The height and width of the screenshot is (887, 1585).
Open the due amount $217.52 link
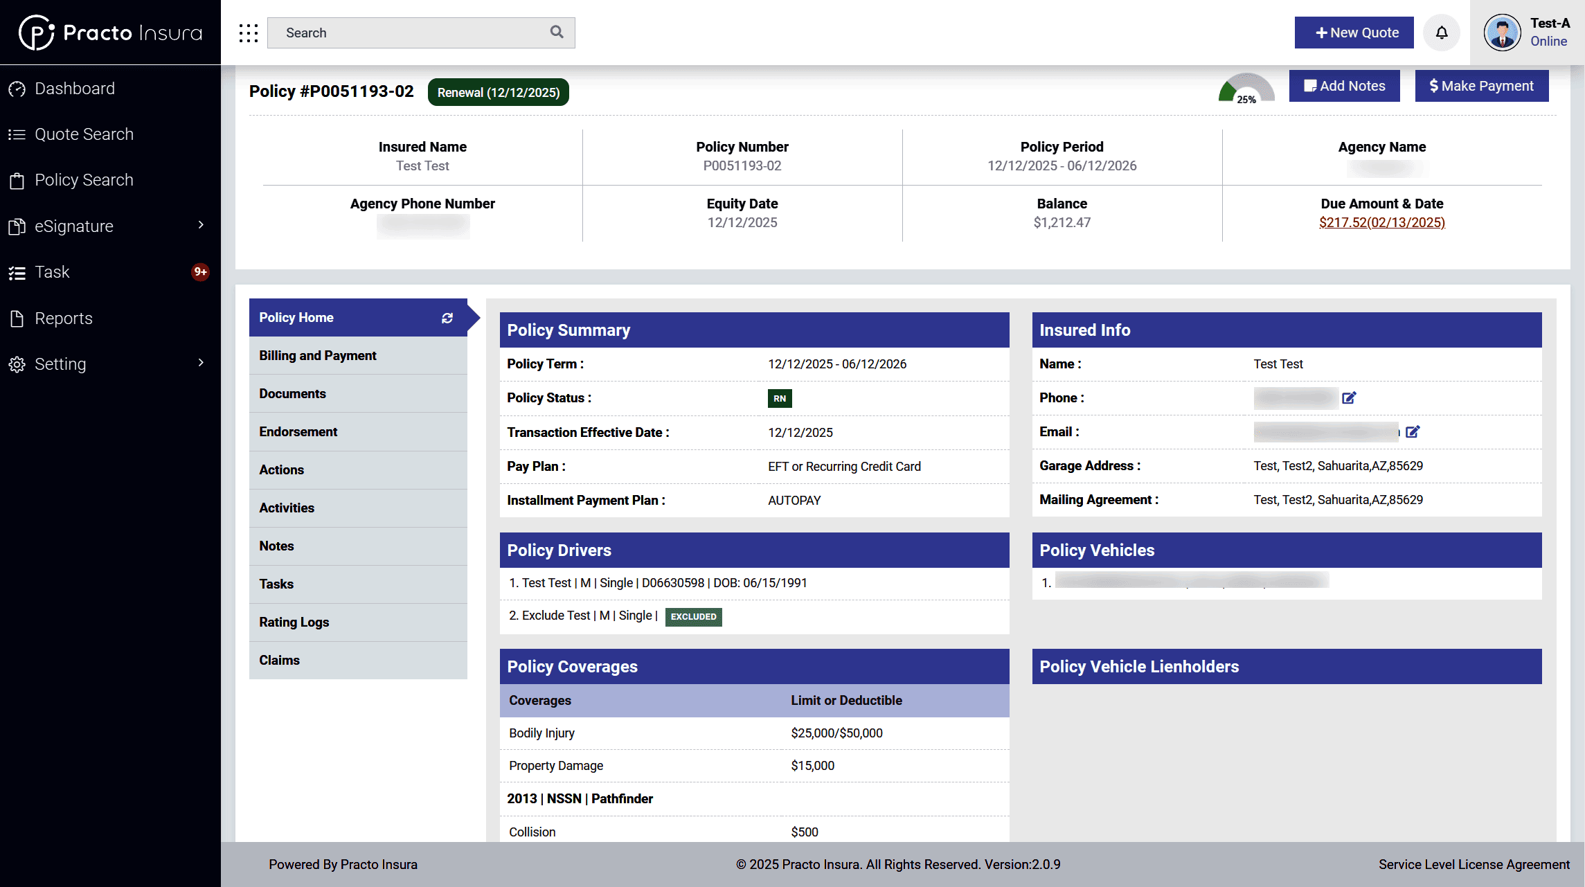tap(1381, 222)
